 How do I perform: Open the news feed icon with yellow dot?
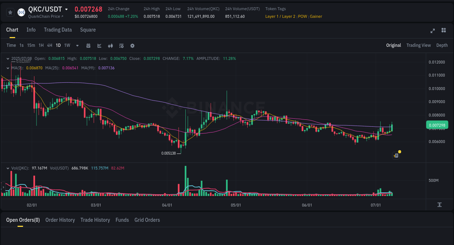[396, 155]
